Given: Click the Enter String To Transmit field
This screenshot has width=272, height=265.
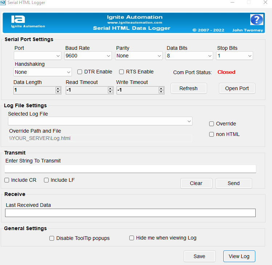Looking at the screenshot, I should (130, 169).
